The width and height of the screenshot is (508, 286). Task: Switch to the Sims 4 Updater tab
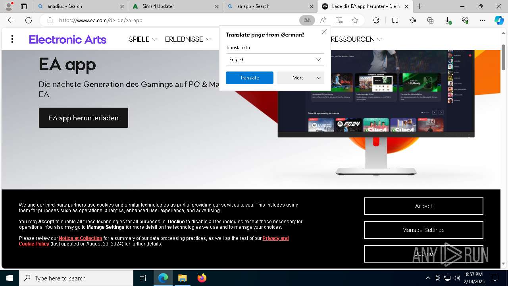(x=175, y=6)
